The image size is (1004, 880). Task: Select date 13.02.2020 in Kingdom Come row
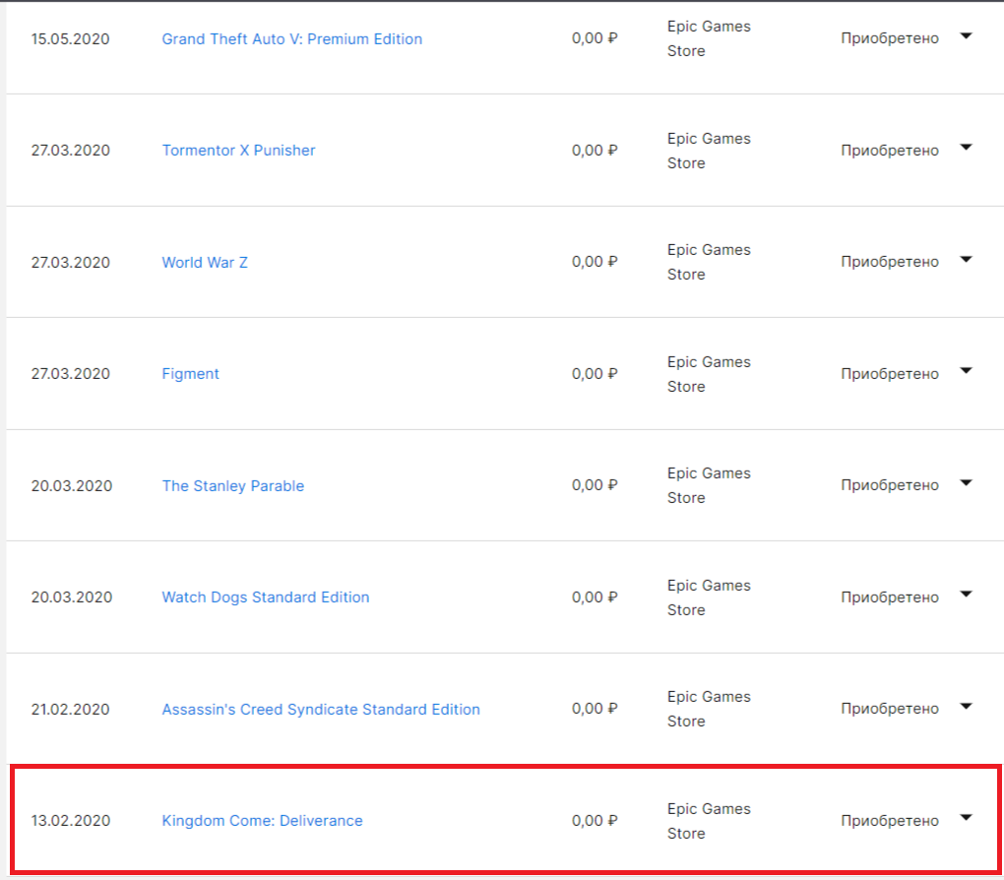pyautogui.click(x=71, y=821)
